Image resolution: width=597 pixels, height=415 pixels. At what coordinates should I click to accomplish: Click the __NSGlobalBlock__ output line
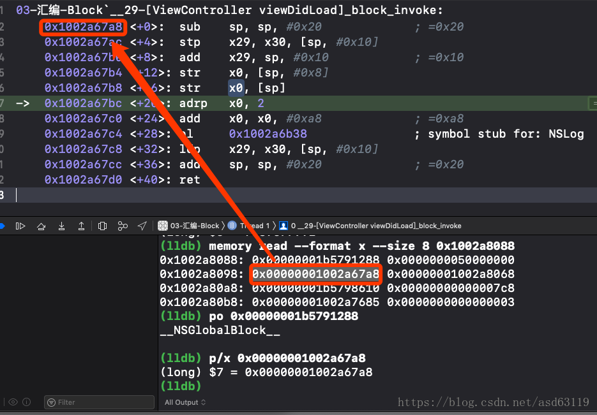220,330
